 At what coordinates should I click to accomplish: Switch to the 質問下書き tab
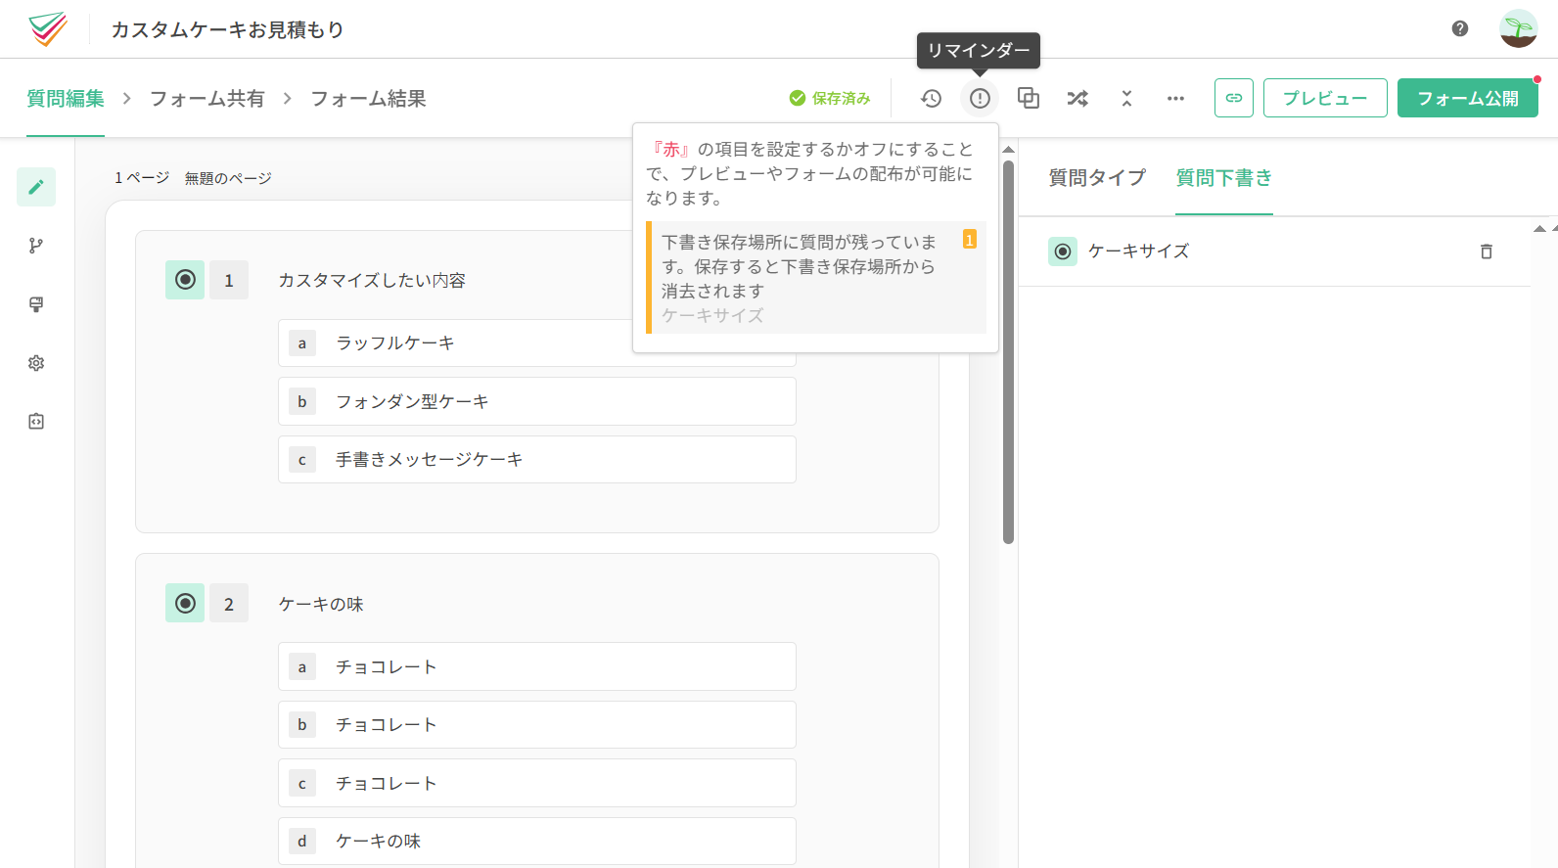click(x=1224, y=177)
